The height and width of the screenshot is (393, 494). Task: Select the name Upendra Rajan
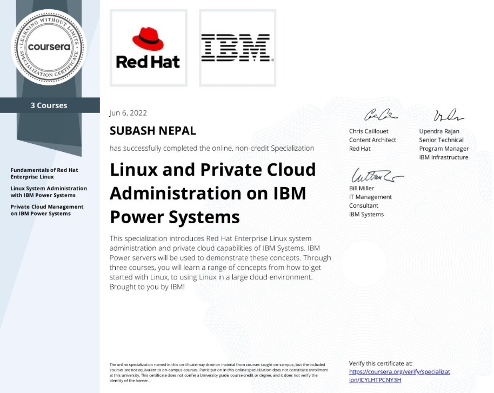pyautogui.click(x=439, y=131)
